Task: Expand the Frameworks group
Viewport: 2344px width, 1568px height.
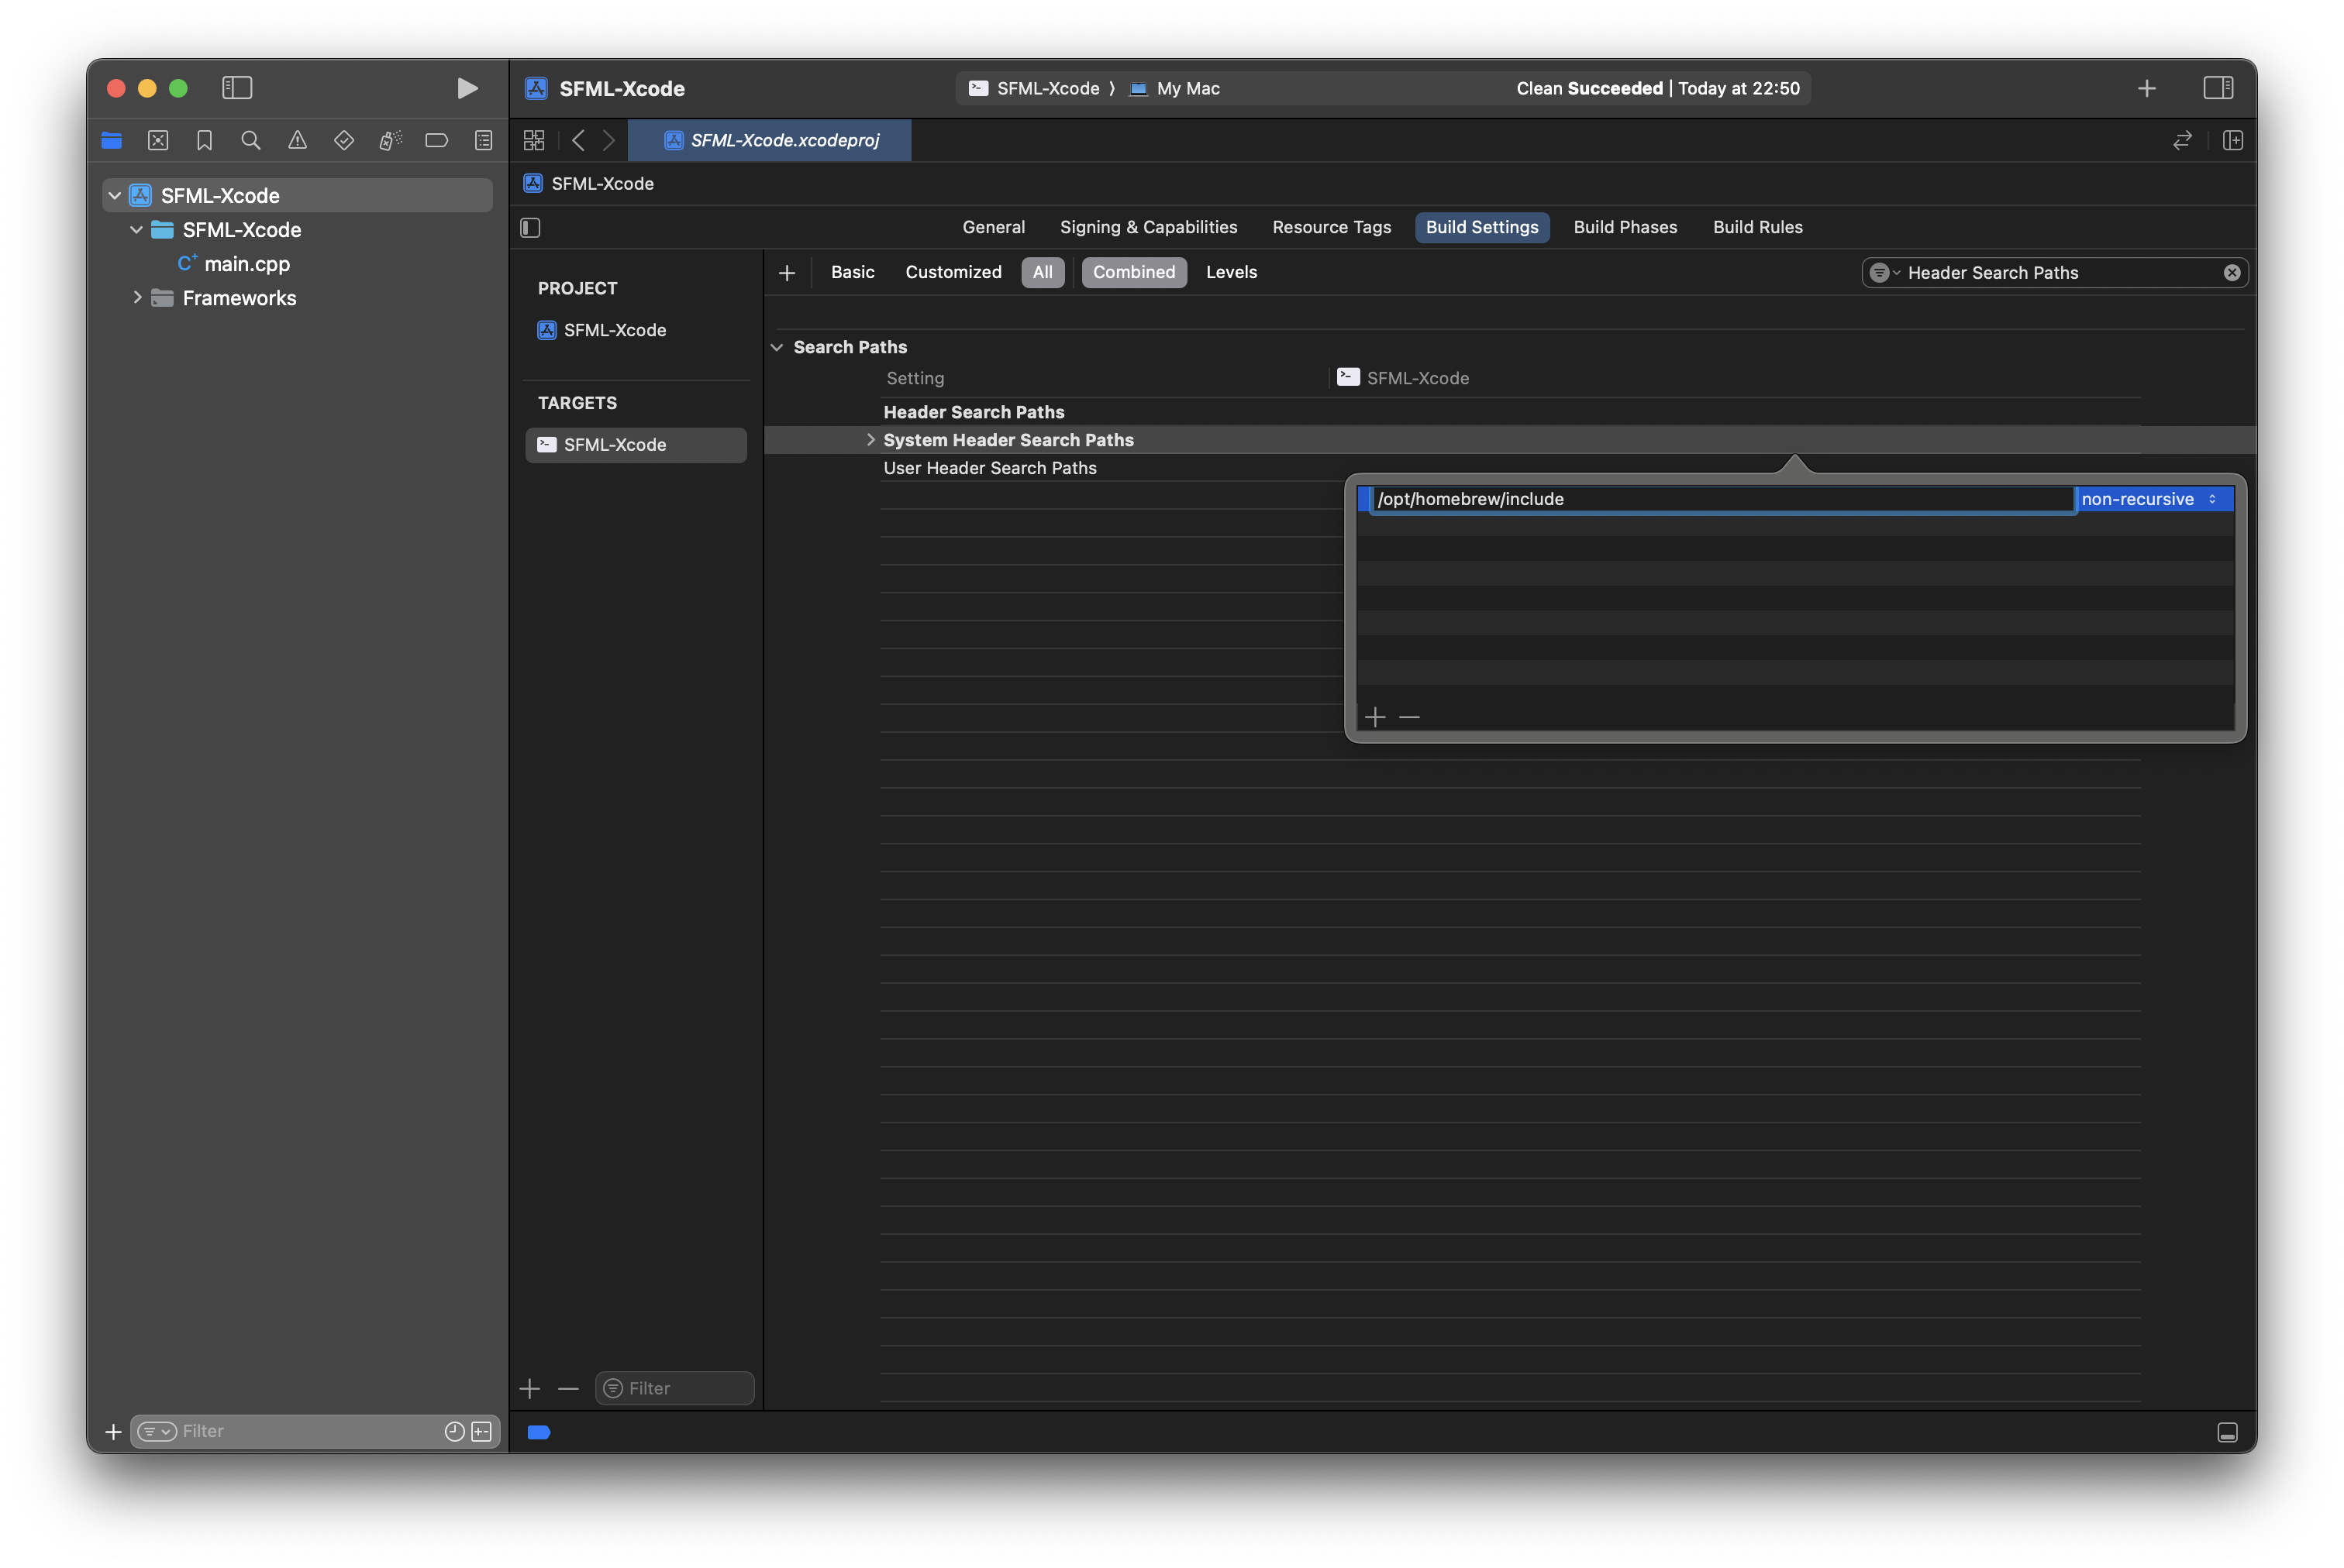Action: (x=136, y=297)
